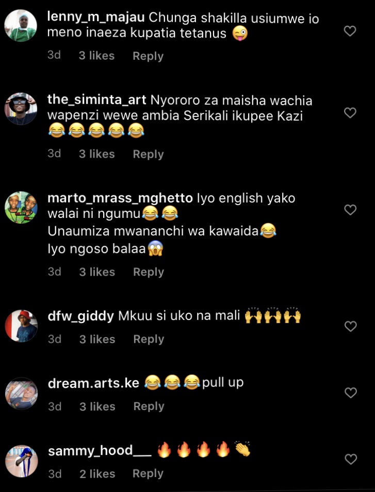Tap heart icon next to dfw_giddy's comment

coord(351,326)
